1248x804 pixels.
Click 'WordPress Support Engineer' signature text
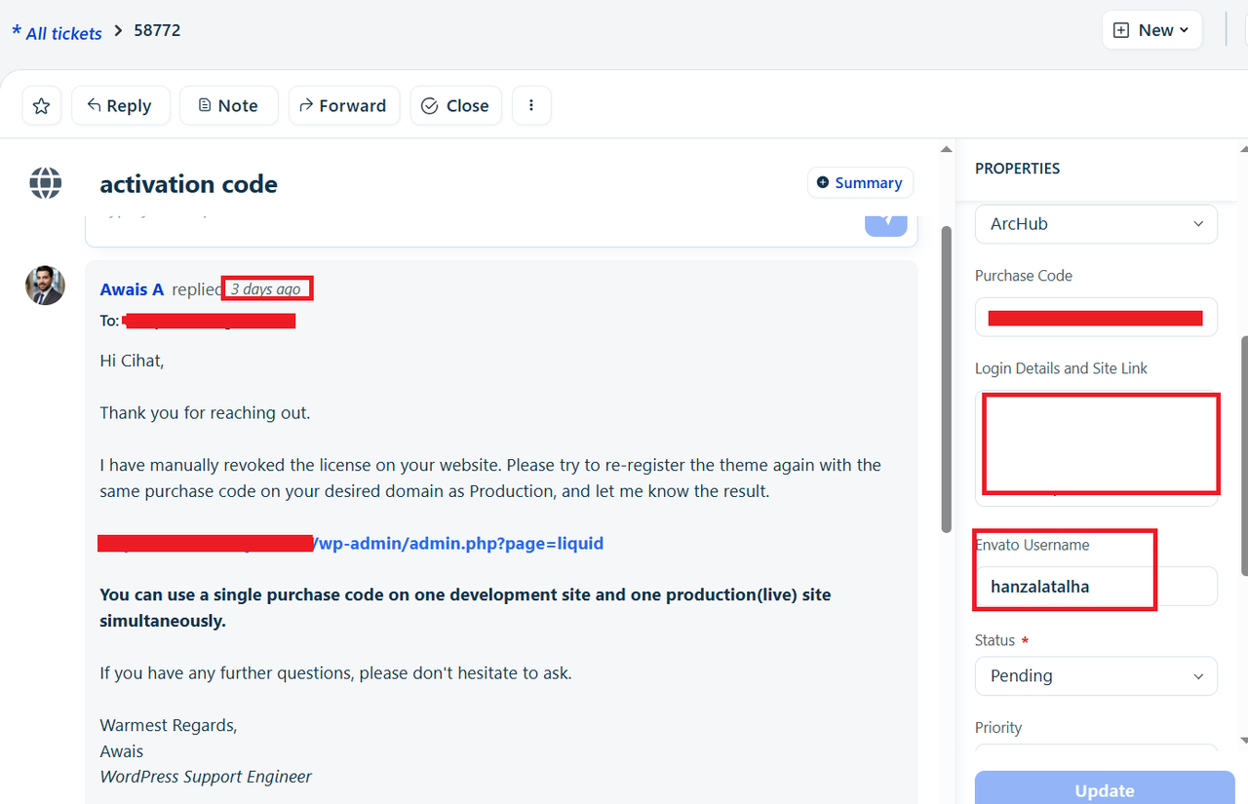pyautogui.click(x=206, y=777)
